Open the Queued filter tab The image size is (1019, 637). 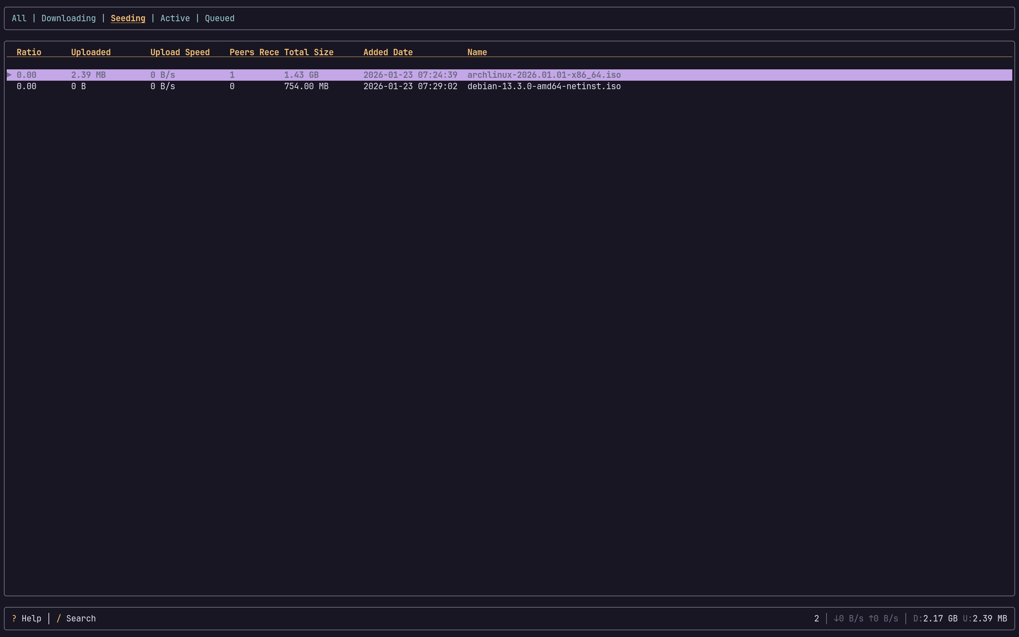(219, 18)
